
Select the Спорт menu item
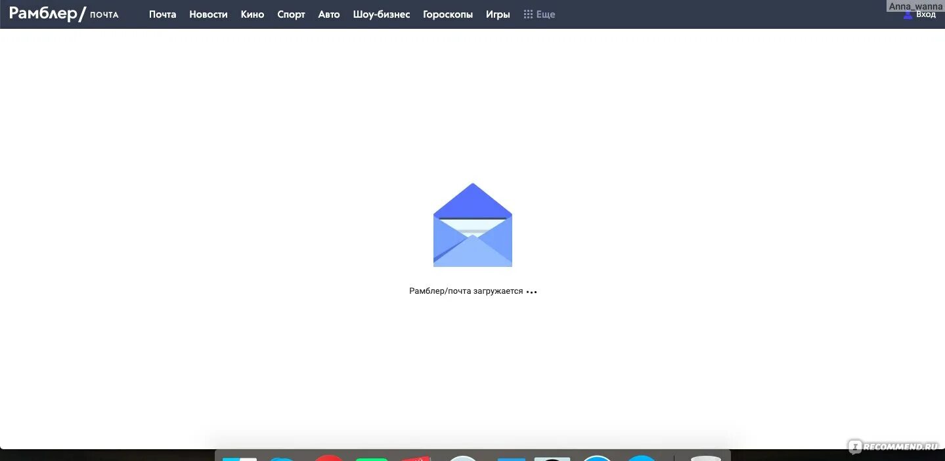pos(291,14)
